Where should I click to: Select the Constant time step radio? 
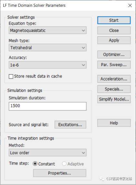[x=35, y=164]
